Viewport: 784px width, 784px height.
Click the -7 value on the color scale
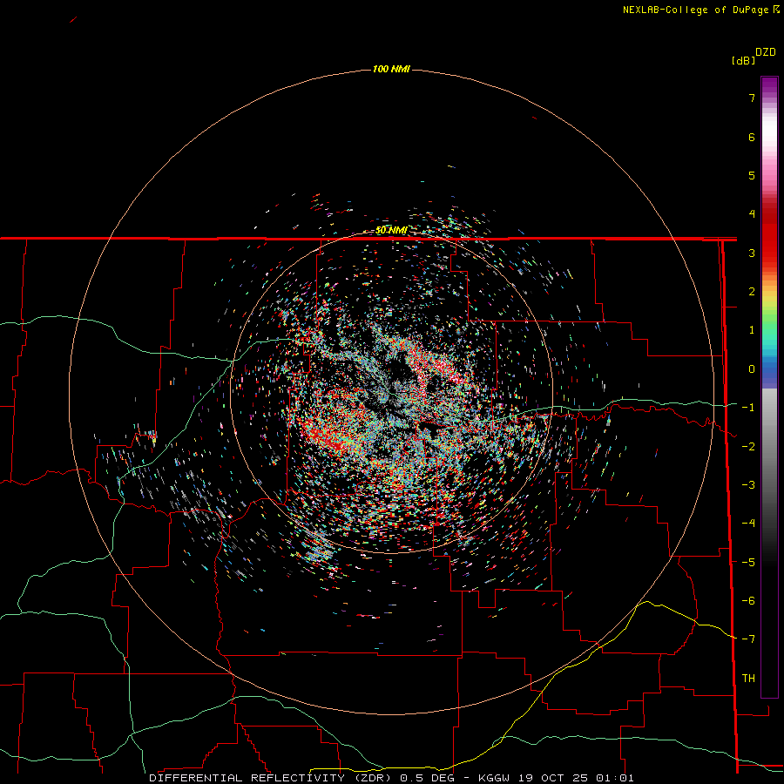click(x=748, y=639)
